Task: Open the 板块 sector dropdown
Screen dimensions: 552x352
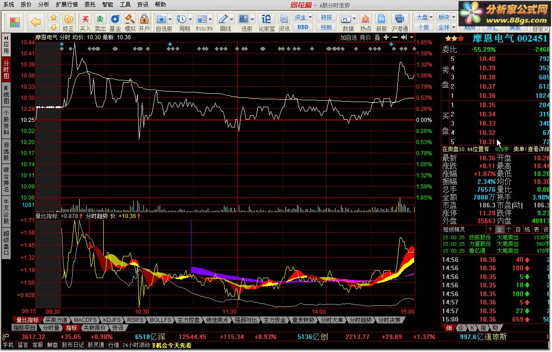Action: pyautogui.click(x=447, y=17)
